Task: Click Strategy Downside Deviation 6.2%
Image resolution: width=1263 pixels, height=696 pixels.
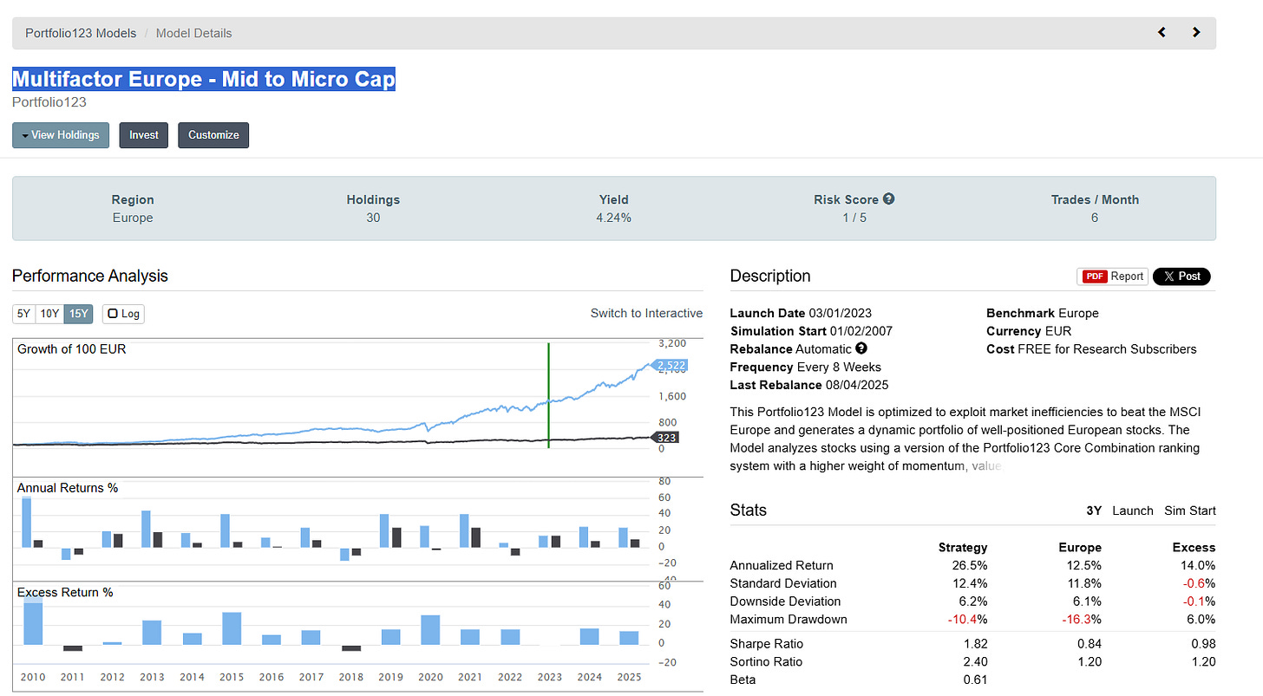Action: (973, 602)
